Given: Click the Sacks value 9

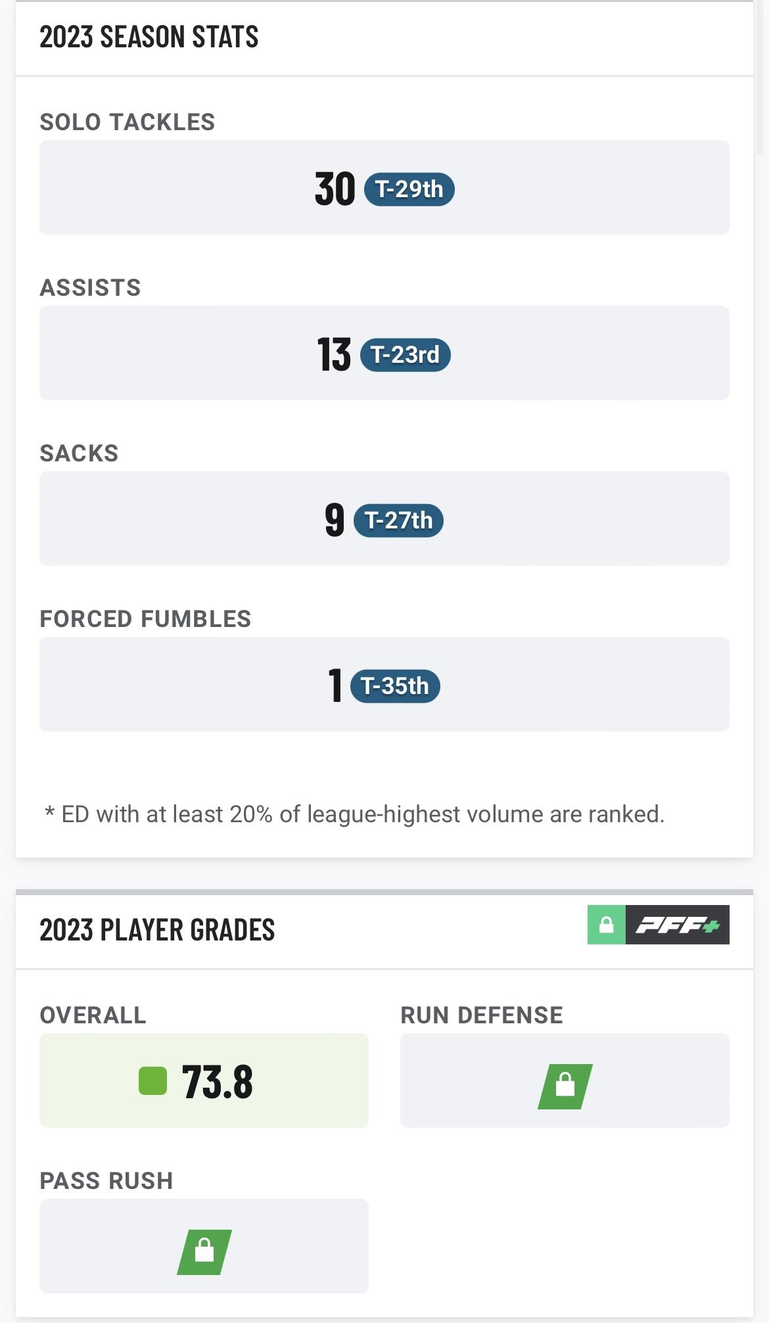Looking at the screenshot, I should pos(335,521).
